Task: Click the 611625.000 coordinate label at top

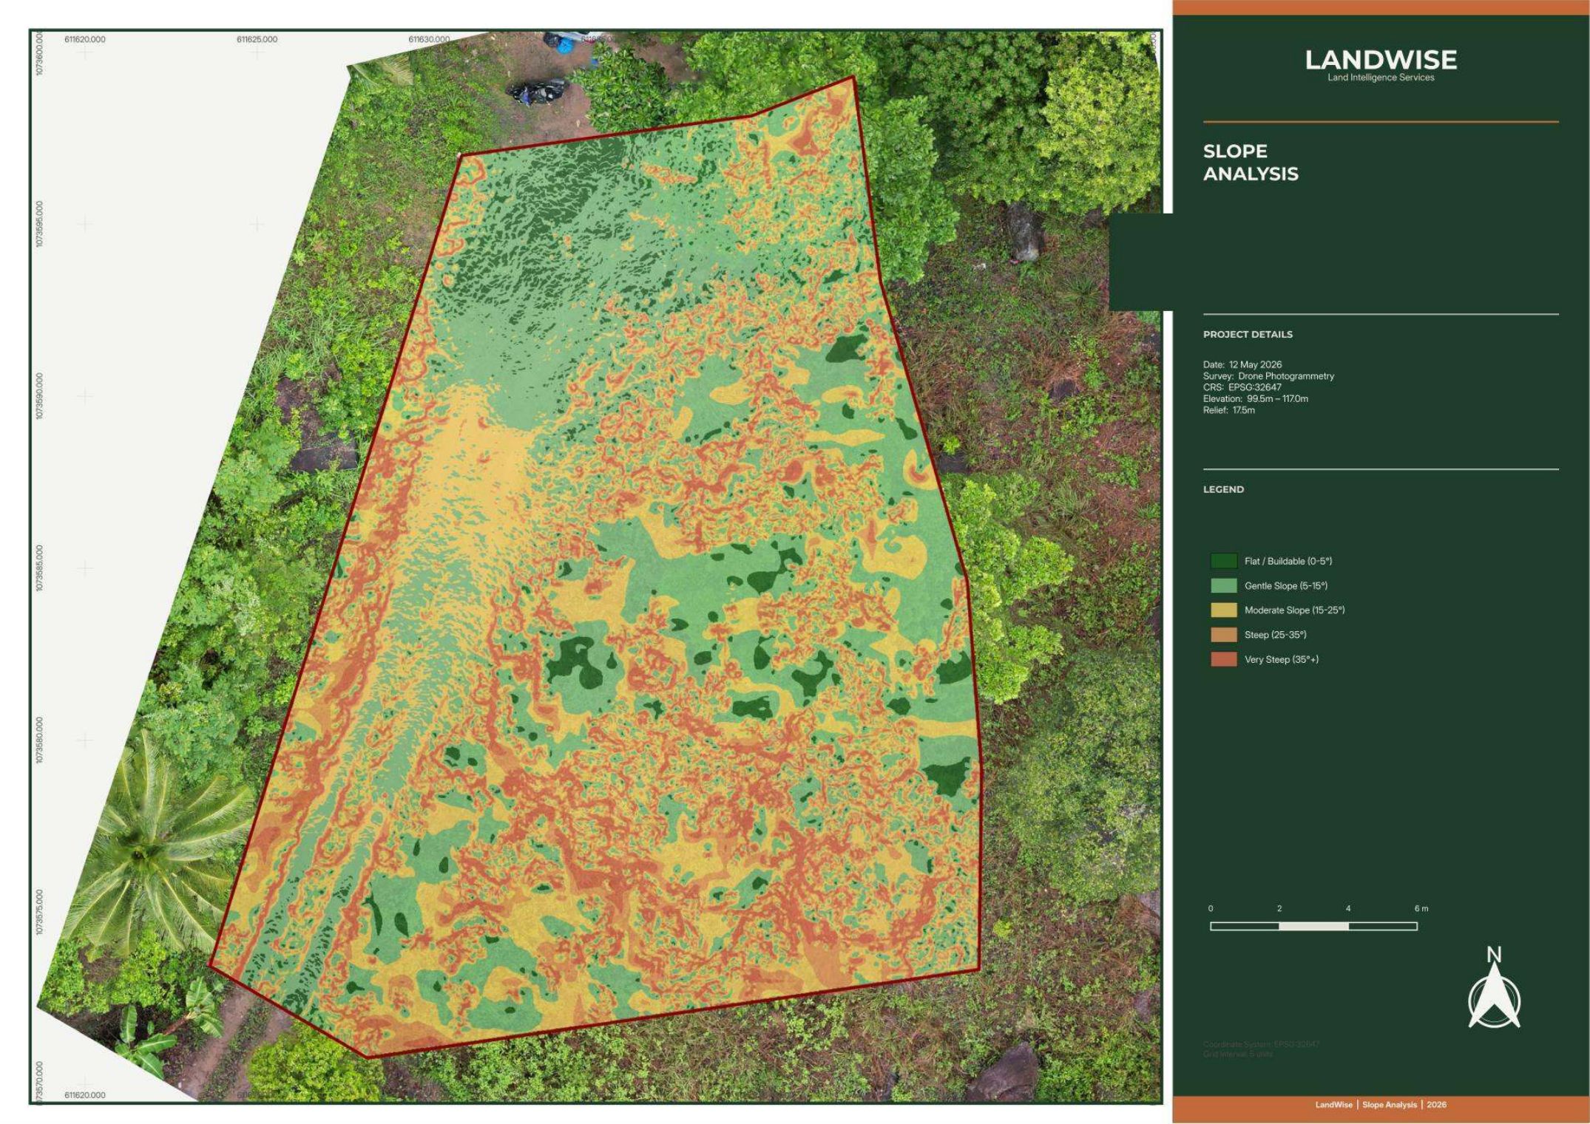Action: (x=257, y=39)
